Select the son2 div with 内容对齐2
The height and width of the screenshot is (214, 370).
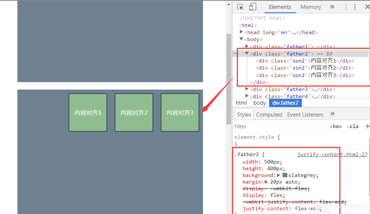(305, 68)
